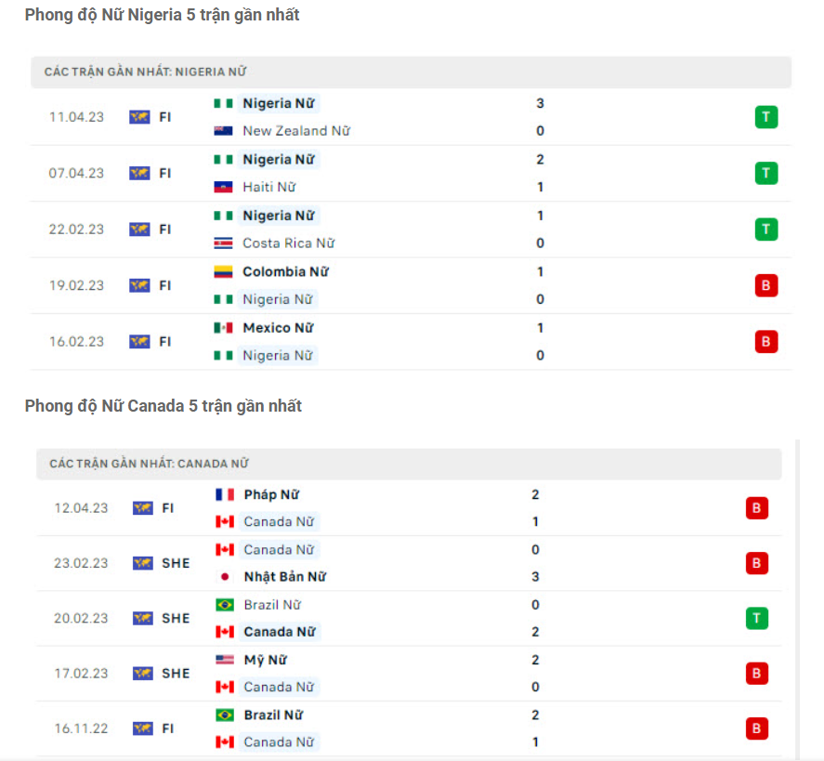Open the Nigeria Nữ team link
Image resolution: width=824 pixels, height=761 pixels.
point(280,103)
